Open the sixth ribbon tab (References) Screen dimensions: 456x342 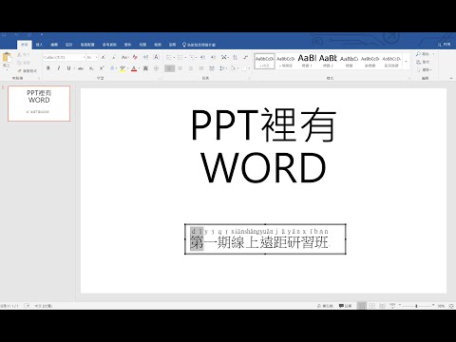pyautogui.click(x=109, y=45)
